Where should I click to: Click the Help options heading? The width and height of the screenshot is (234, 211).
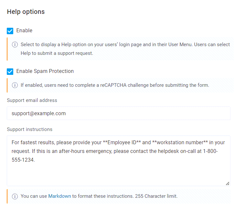click(x=26, y=12)
